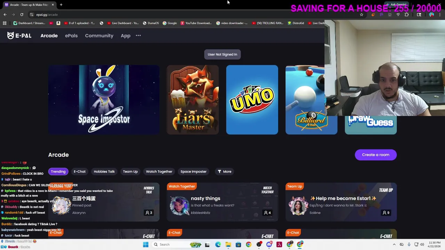Open Microsoft Store from taskbar
This screenshot has height=250, width=445.
[x=238, y=244]
